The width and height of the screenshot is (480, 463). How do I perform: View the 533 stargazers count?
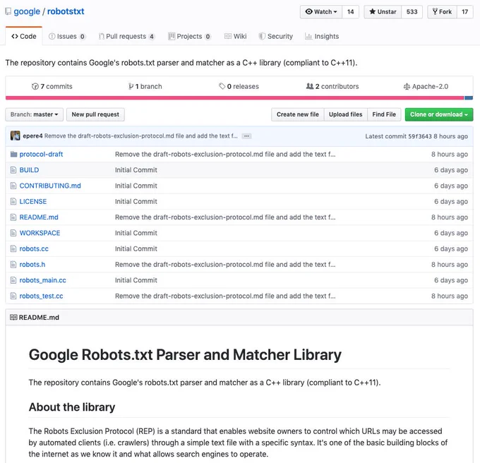pyautogui.click(x=412, y=11)
